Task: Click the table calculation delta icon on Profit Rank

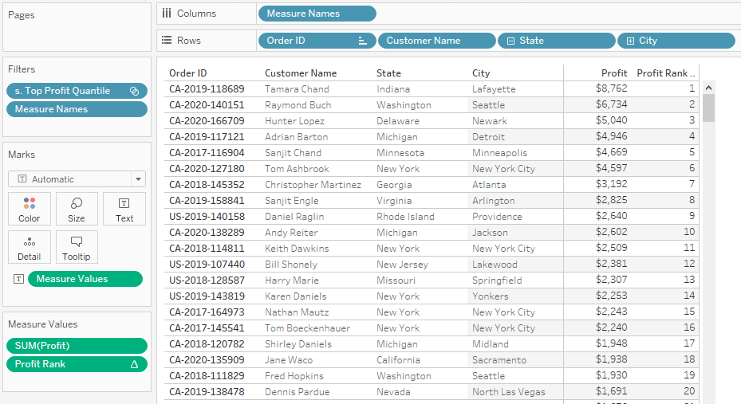Action: (x=134, y=364)
